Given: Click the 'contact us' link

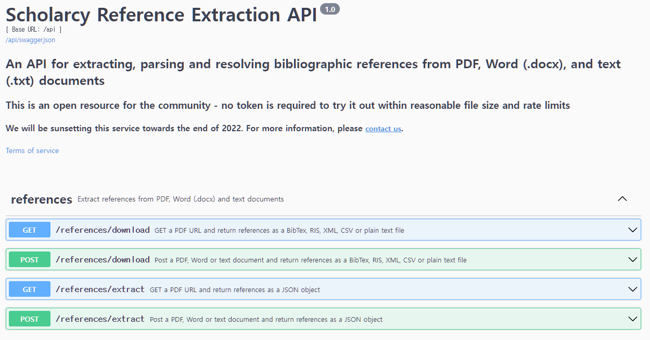Looking at the screenshot, I should 383,129.
